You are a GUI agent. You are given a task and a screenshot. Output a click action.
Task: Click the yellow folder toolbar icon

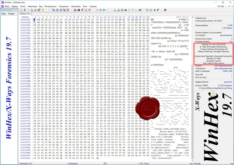pos(43,10)
